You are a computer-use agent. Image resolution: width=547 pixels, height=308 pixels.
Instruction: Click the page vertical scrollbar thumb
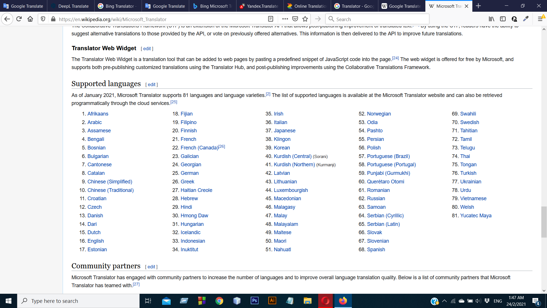[544, 222]
